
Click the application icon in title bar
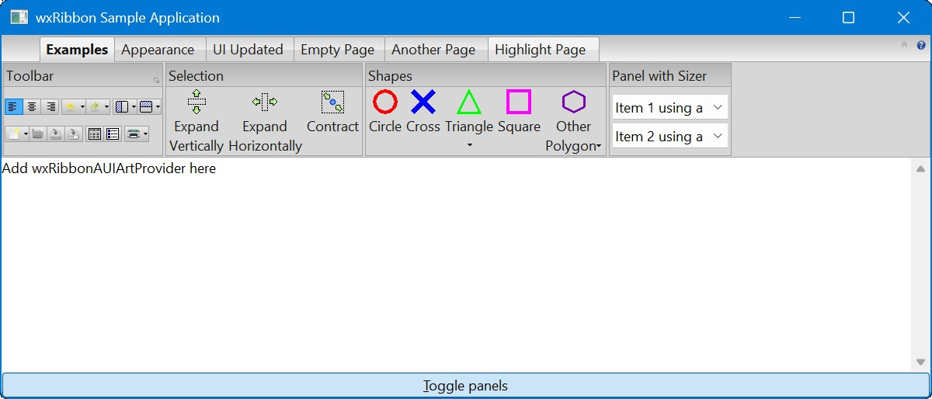pyautogui.click(x=19, y=17)
